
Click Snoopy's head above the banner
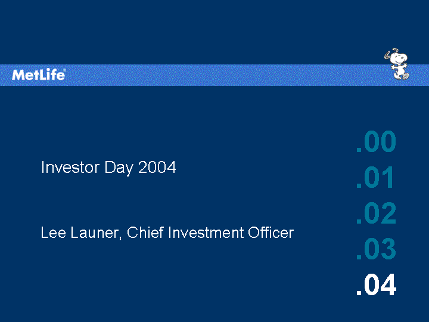tap(398, 57)
